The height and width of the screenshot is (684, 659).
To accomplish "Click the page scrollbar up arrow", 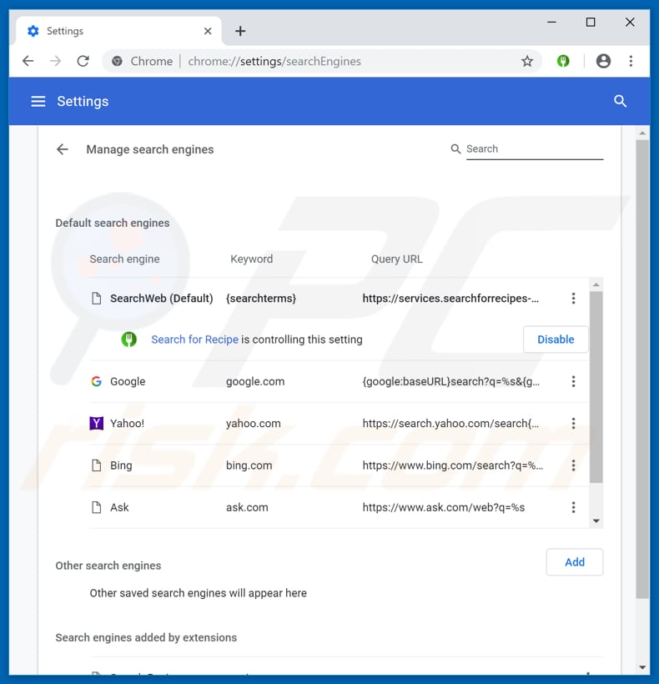I will 642,133.
